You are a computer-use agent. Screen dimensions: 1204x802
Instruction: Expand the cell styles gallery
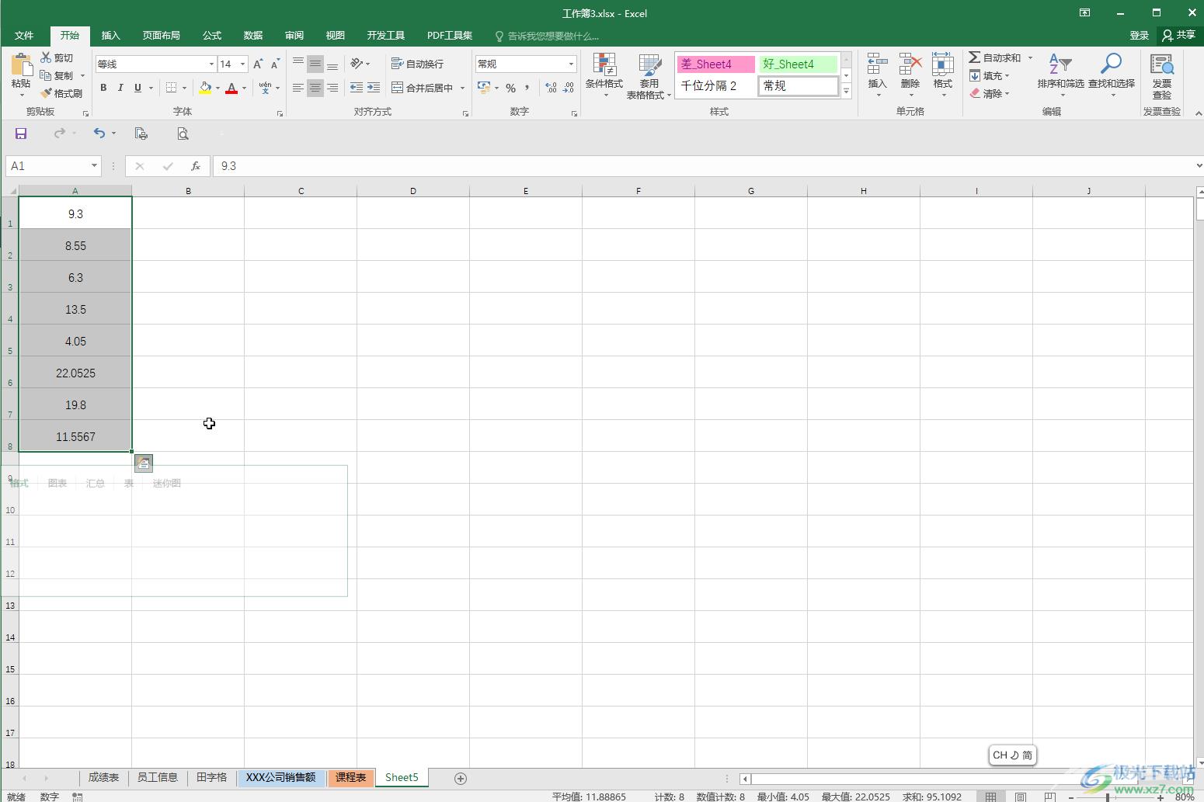coord(846,92)
